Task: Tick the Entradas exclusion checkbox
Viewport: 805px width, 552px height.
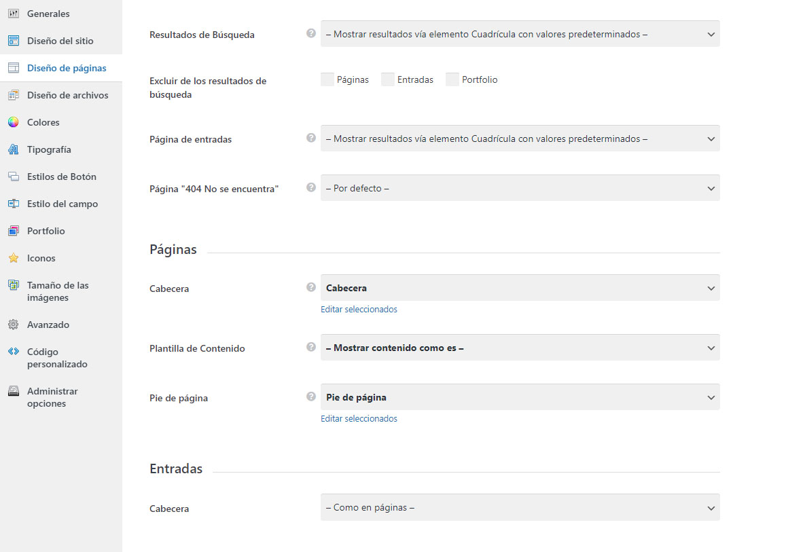Action: tap(388, 79)
